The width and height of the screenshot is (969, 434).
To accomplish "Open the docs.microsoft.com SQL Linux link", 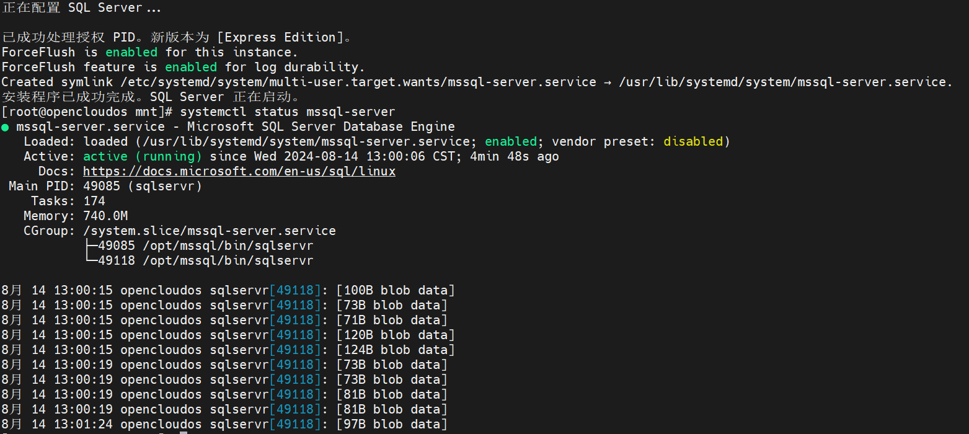I will [x=239, y=172].
